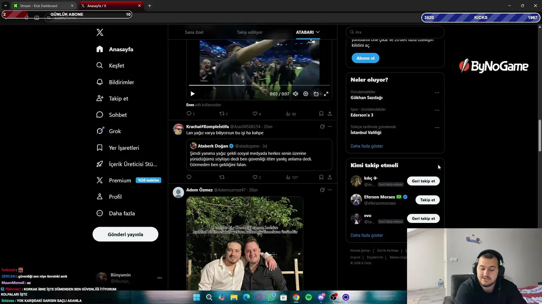
Task: Open Krachai profile avatar
Action: (x=178, y=129)
